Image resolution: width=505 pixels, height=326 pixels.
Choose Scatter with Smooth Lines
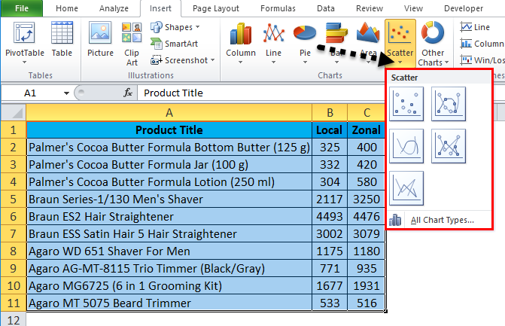point(406,146)
